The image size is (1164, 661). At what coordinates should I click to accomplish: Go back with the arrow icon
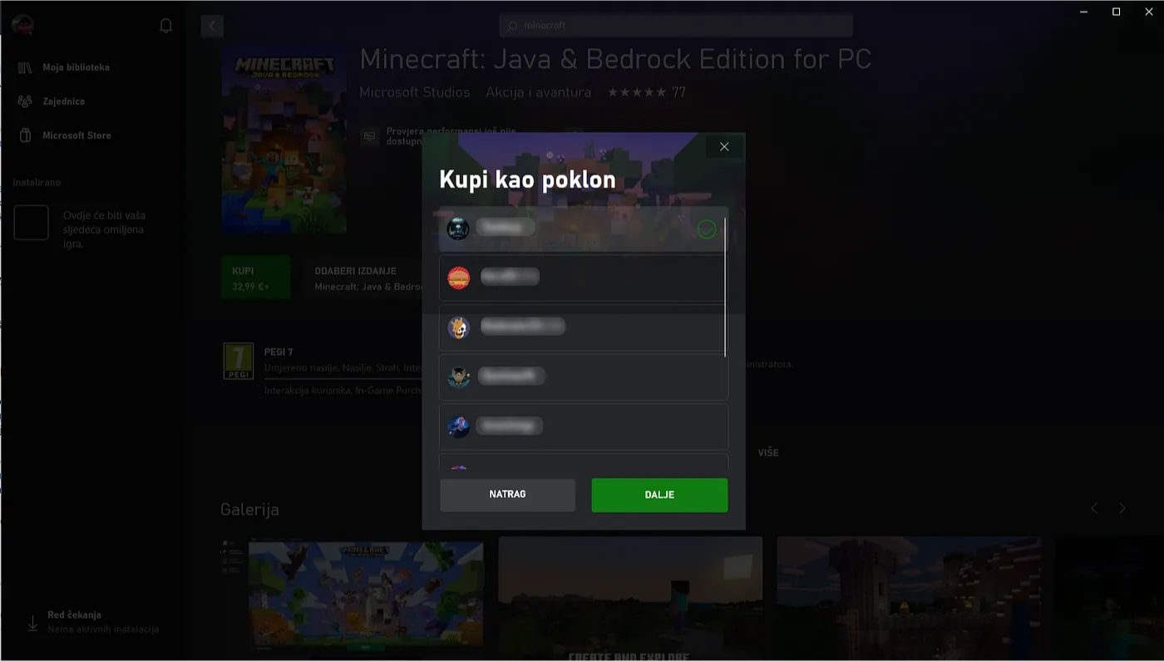coord(212,26)
